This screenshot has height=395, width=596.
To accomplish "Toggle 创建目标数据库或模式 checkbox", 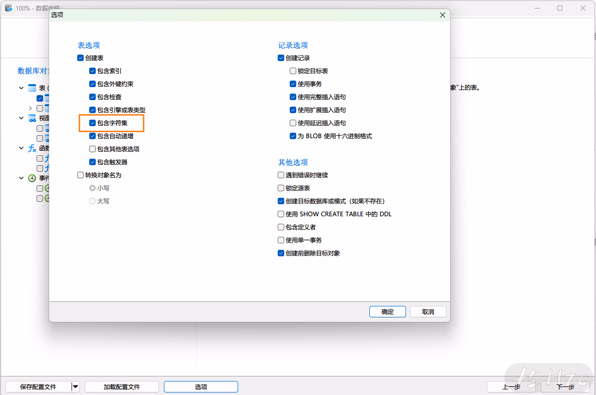I will point(281,201).
